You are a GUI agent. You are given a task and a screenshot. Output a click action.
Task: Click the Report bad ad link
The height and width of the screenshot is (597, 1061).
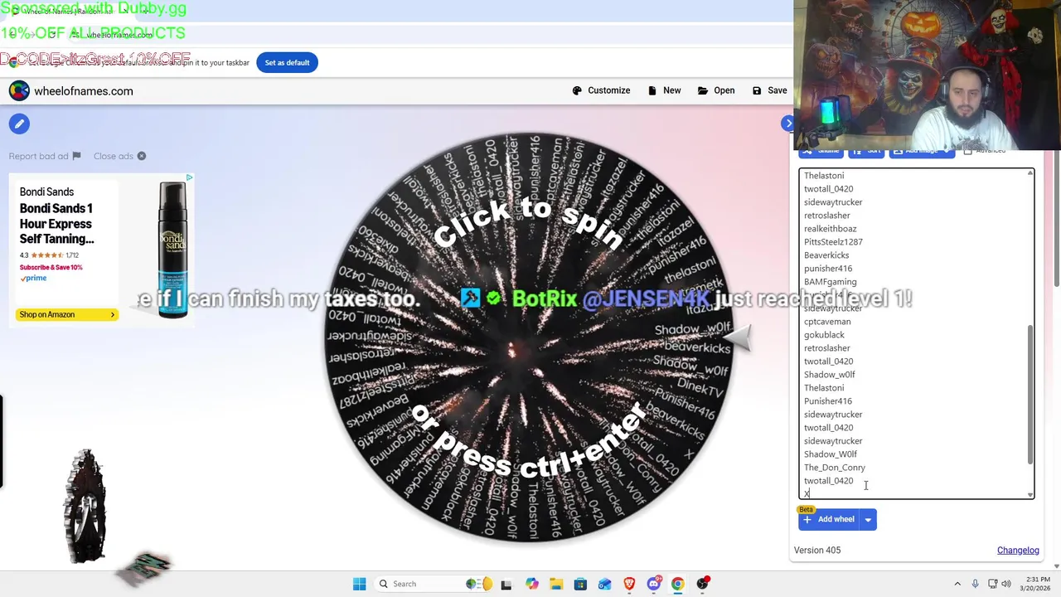[x=45, y=156]
